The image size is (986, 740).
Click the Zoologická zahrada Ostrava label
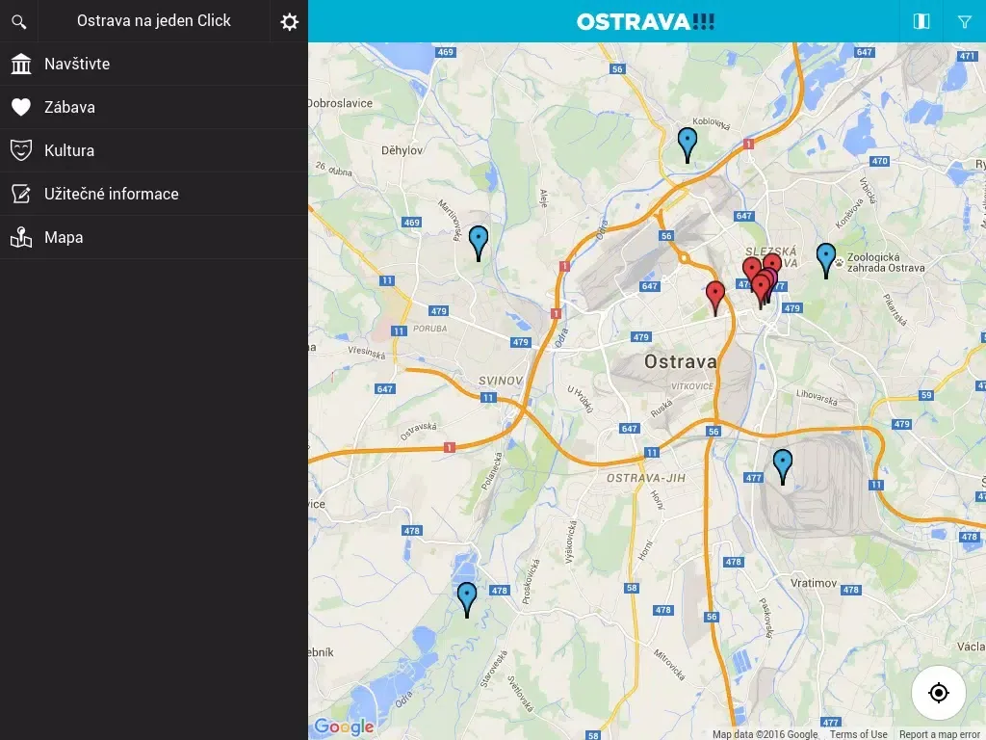(x=886, y=262)
